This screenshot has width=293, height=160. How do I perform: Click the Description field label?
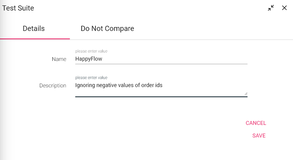[x=53, y=86]
